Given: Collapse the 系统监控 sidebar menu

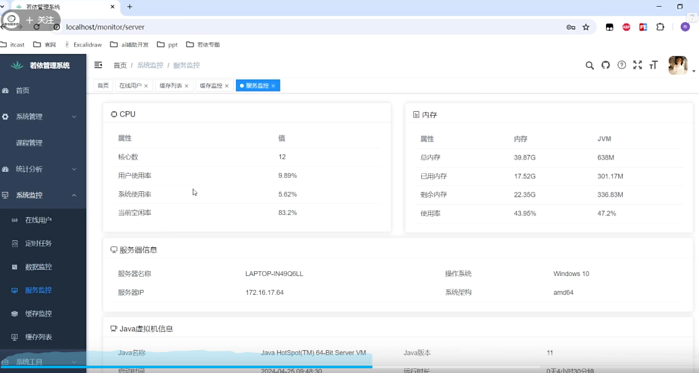Looking at the screenshot, I should coord(43,195).
